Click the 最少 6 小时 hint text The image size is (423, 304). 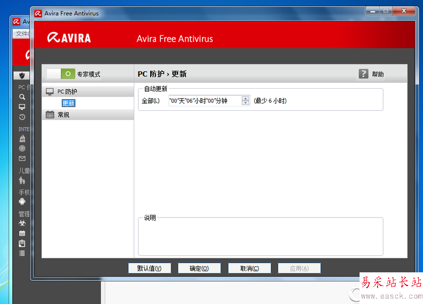click(270, 101)
